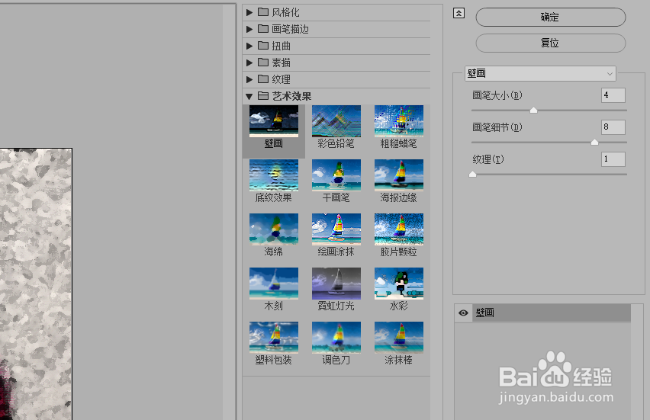Select the 壁画 filter thumbnail

[x=274, y=121]
